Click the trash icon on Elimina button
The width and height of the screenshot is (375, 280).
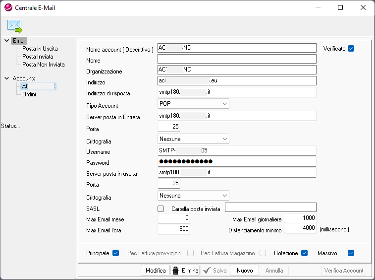tap(175, 271)
